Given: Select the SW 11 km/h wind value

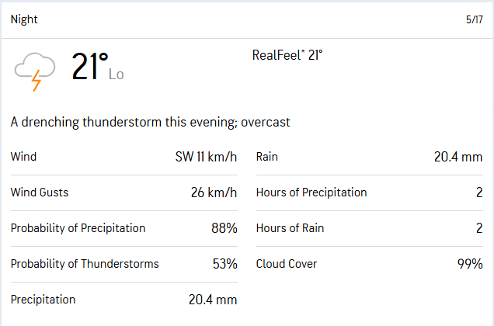Looking at the screenshot, I should point(206,157).
